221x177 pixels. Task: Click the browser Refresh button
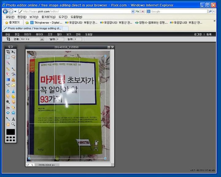pyautogui.click(x=138, y=11)
